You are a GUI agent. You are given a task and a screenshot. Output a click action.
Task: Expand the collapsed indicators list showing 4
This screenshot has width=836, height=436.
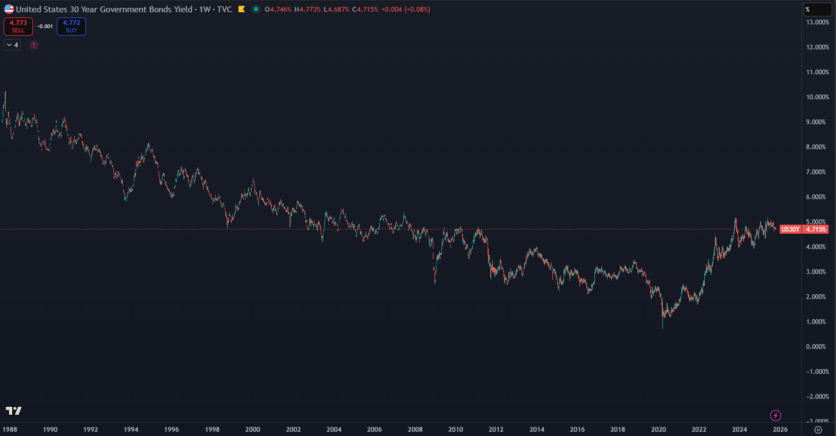click(12, 45)
